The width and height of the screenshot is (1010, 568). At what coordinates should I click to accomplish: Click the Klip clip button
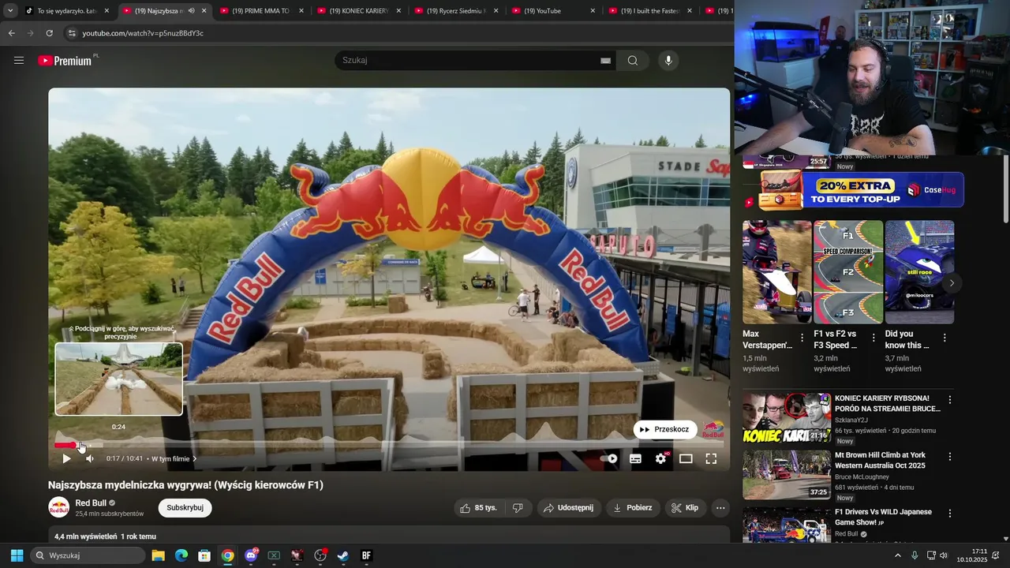[x=685, y=508]
